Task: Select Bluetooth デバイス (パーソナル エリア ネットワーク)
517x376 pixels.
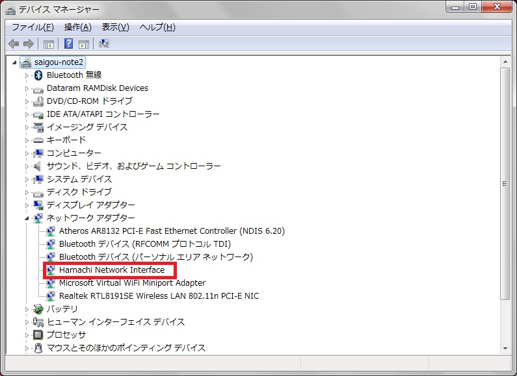Action: pos(156,257)
